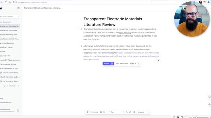Click the Transparent Electrode Materials Literatu... header title
The width and height of the screenshot is (211, 118).
click(43, 8)
